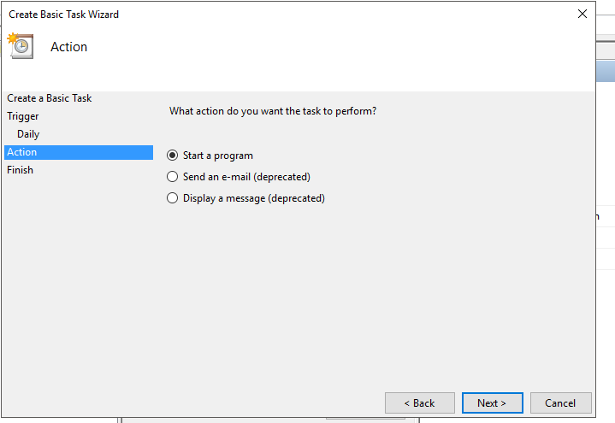Jump to the Finish step in sidebar

click(x=20, y=170)
